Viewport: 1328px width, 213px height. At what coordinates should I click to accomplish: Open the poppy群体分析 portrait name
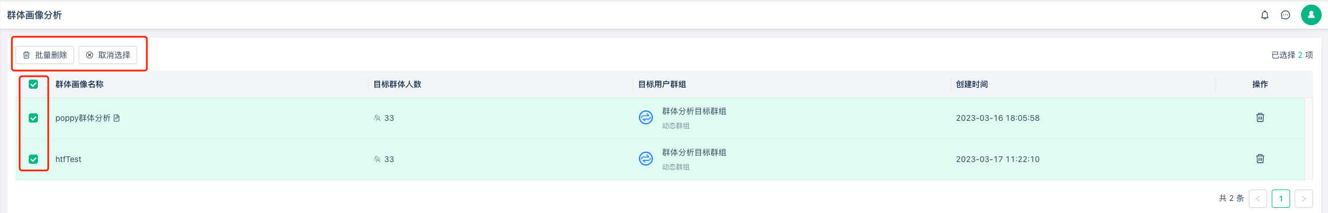83,118
